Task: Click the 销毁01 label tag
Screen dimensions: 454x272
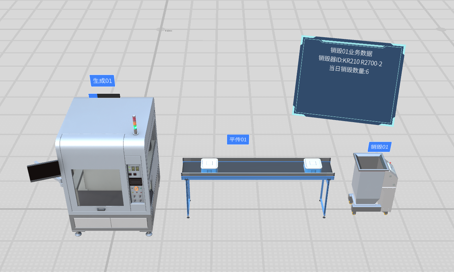Action: click(x=380, y=147)
